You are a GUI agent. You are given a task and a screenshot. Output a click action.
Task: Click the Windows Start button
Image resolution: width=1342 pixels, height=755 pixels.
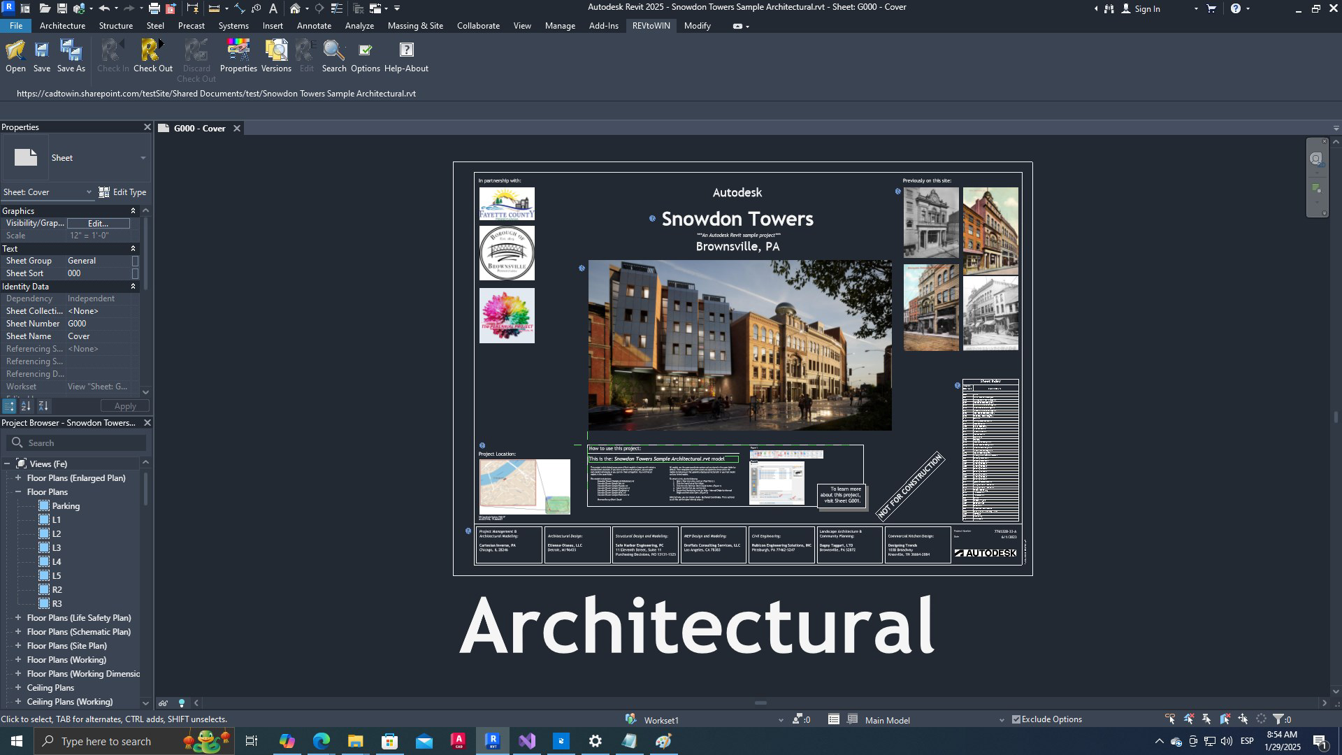click(17, 741)
